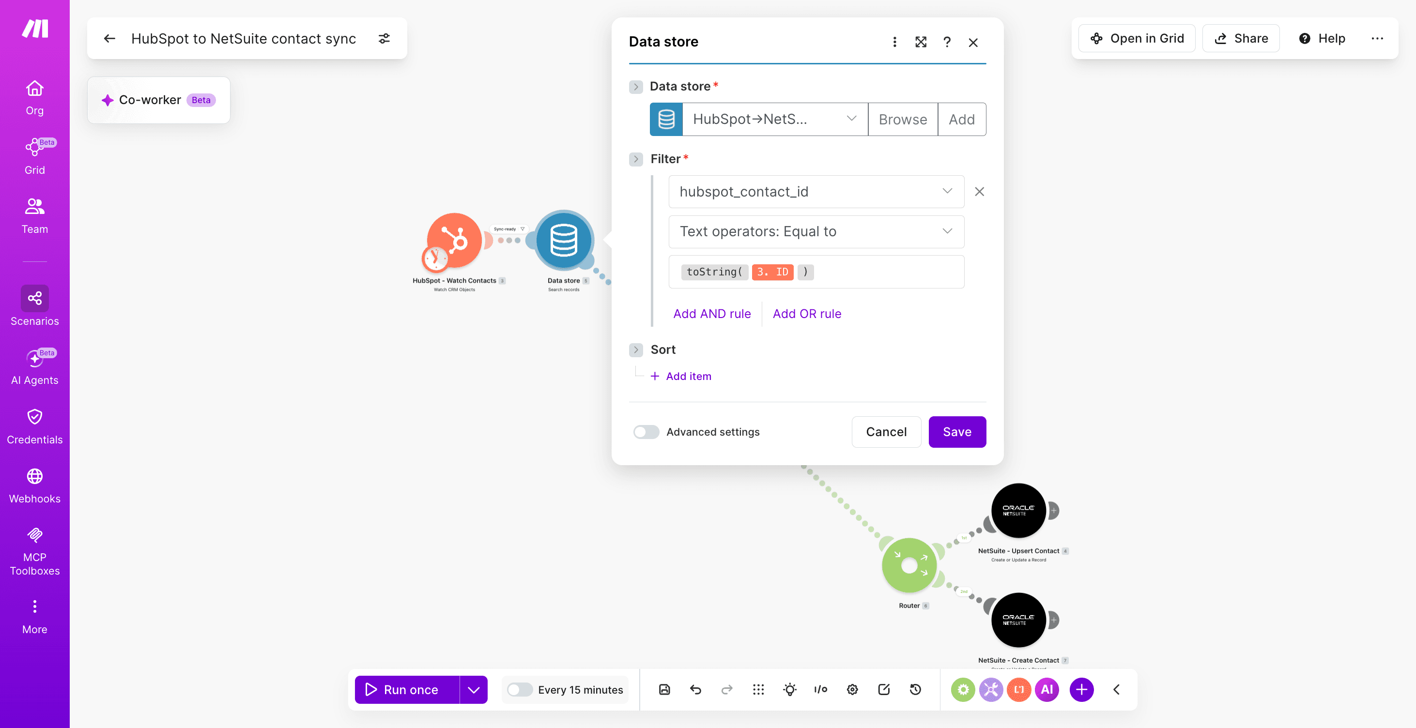
Task: Expand the Sort section
Action: point(636,350)
